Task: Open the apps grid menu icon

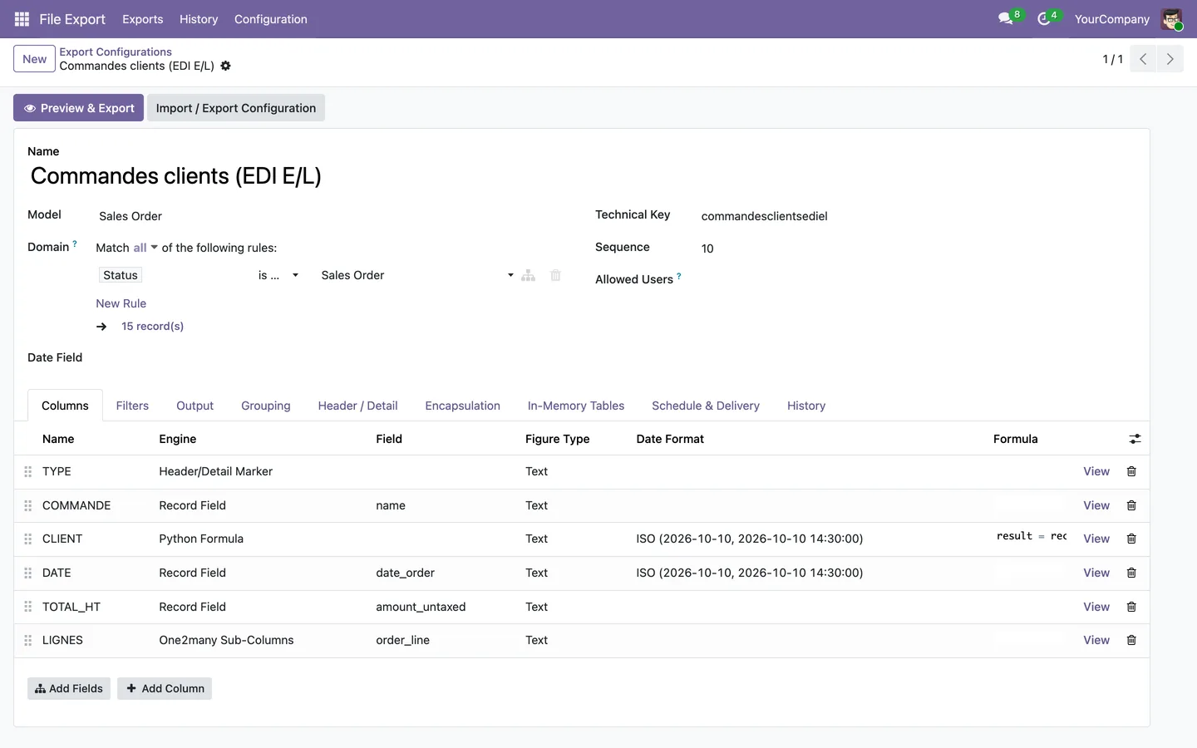Action: (x=22, y=19)
